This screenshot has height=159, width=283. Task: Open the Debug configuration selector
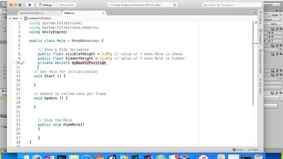[46, 5]
